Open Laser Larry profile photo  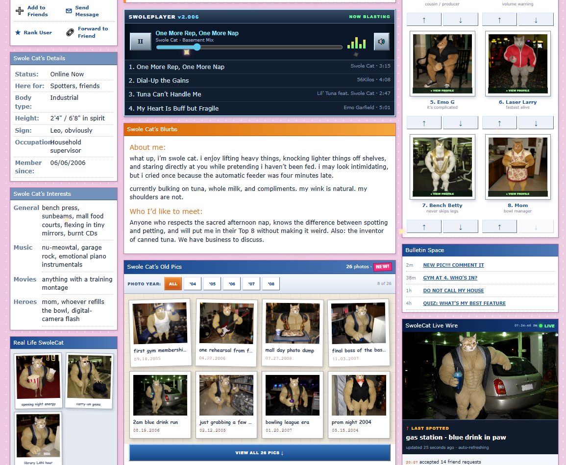coord(517,64)
